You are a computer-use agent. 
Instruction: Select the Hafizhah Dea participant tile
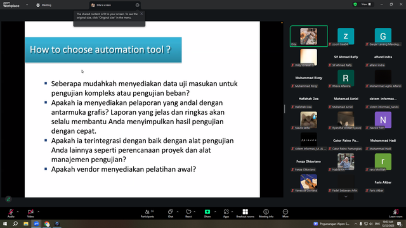309,99
